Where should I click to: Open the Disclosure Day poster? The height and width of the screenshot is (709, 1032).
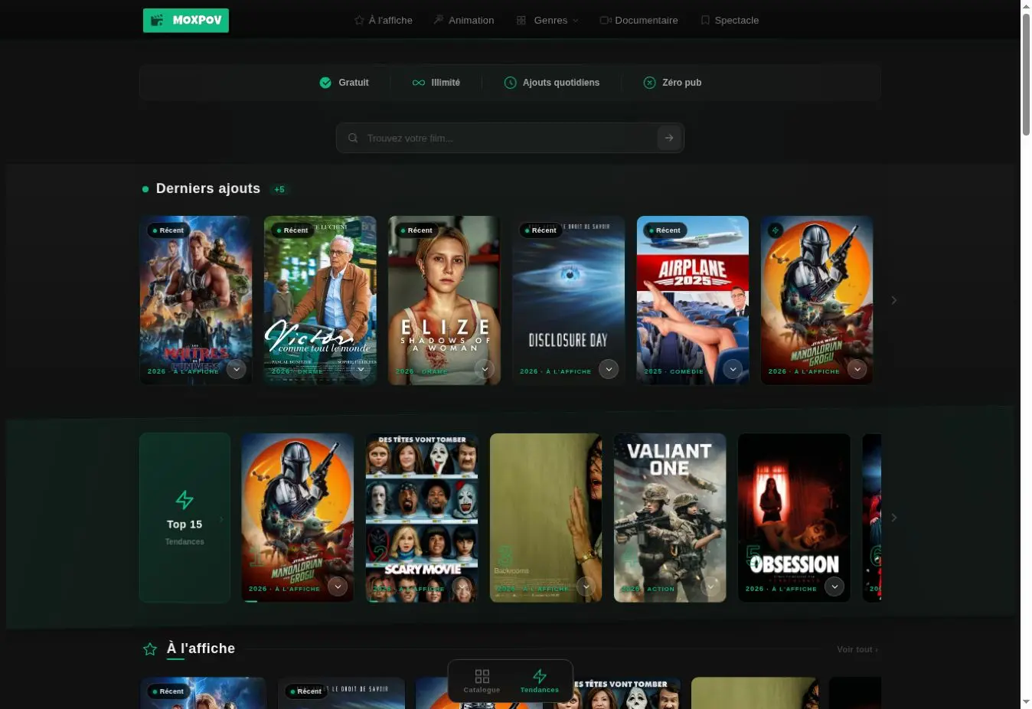tap(568, 300)
